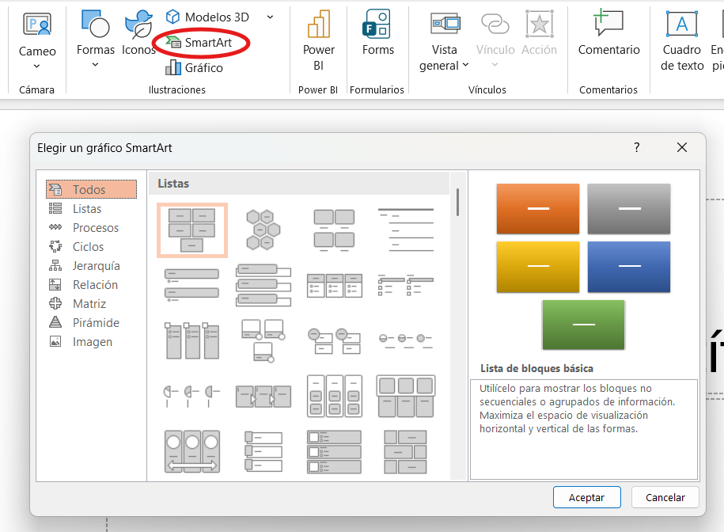Viewport: 724px width, 532px height.
Task: Select the Imagen category
Action: 92,341
